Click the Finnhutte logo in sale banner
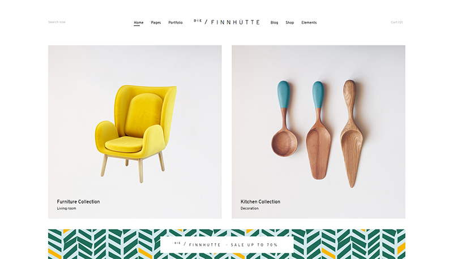The width and height of the screenshot is (453, 259). pyautogui.click(x=197, y=244)
